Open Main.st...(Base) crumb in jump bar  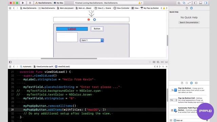83,8
